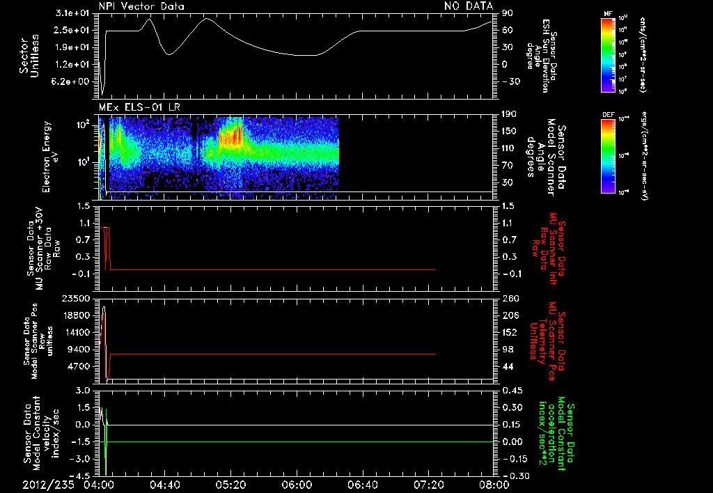Click the "206" telemetry tick value
This screenshot has height=493, width=713.
click(510, 315)
